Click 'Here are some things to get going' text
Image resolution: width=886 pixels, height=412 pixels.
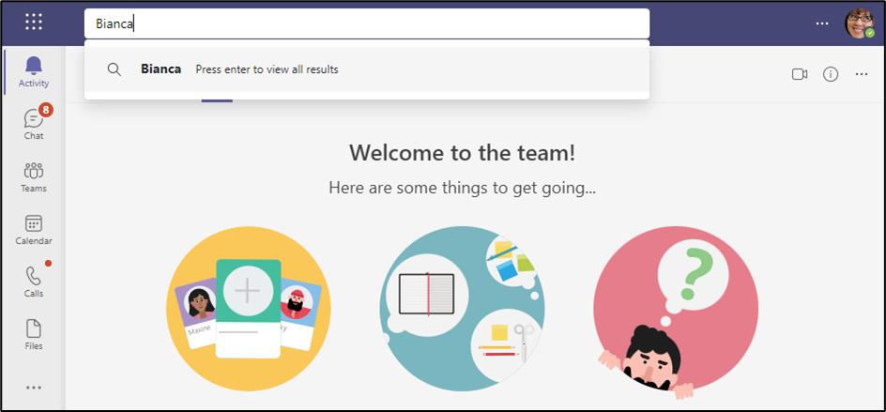(462, 189)
